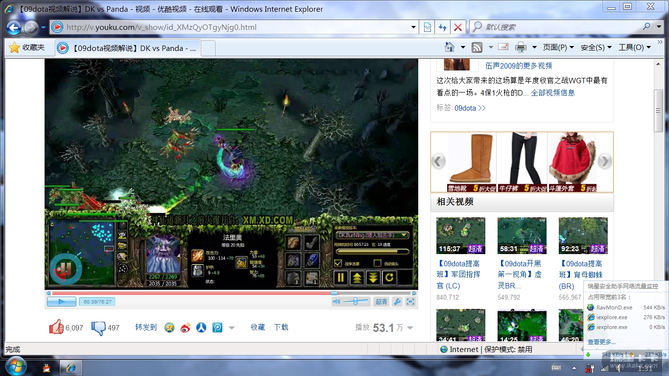Click the Internet Explorer taskbar button
This screenshot has height=376, width=669.
[x=71, y=368]
